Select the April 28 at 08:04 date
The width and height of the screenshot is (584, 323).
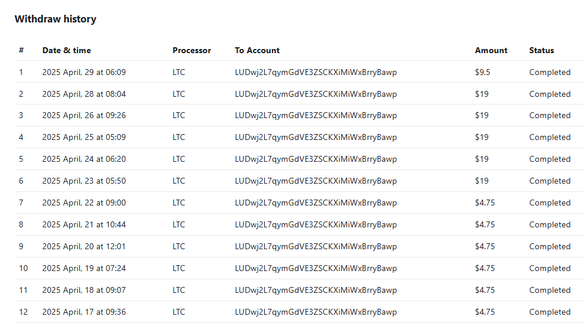click(x=84, y=94)
